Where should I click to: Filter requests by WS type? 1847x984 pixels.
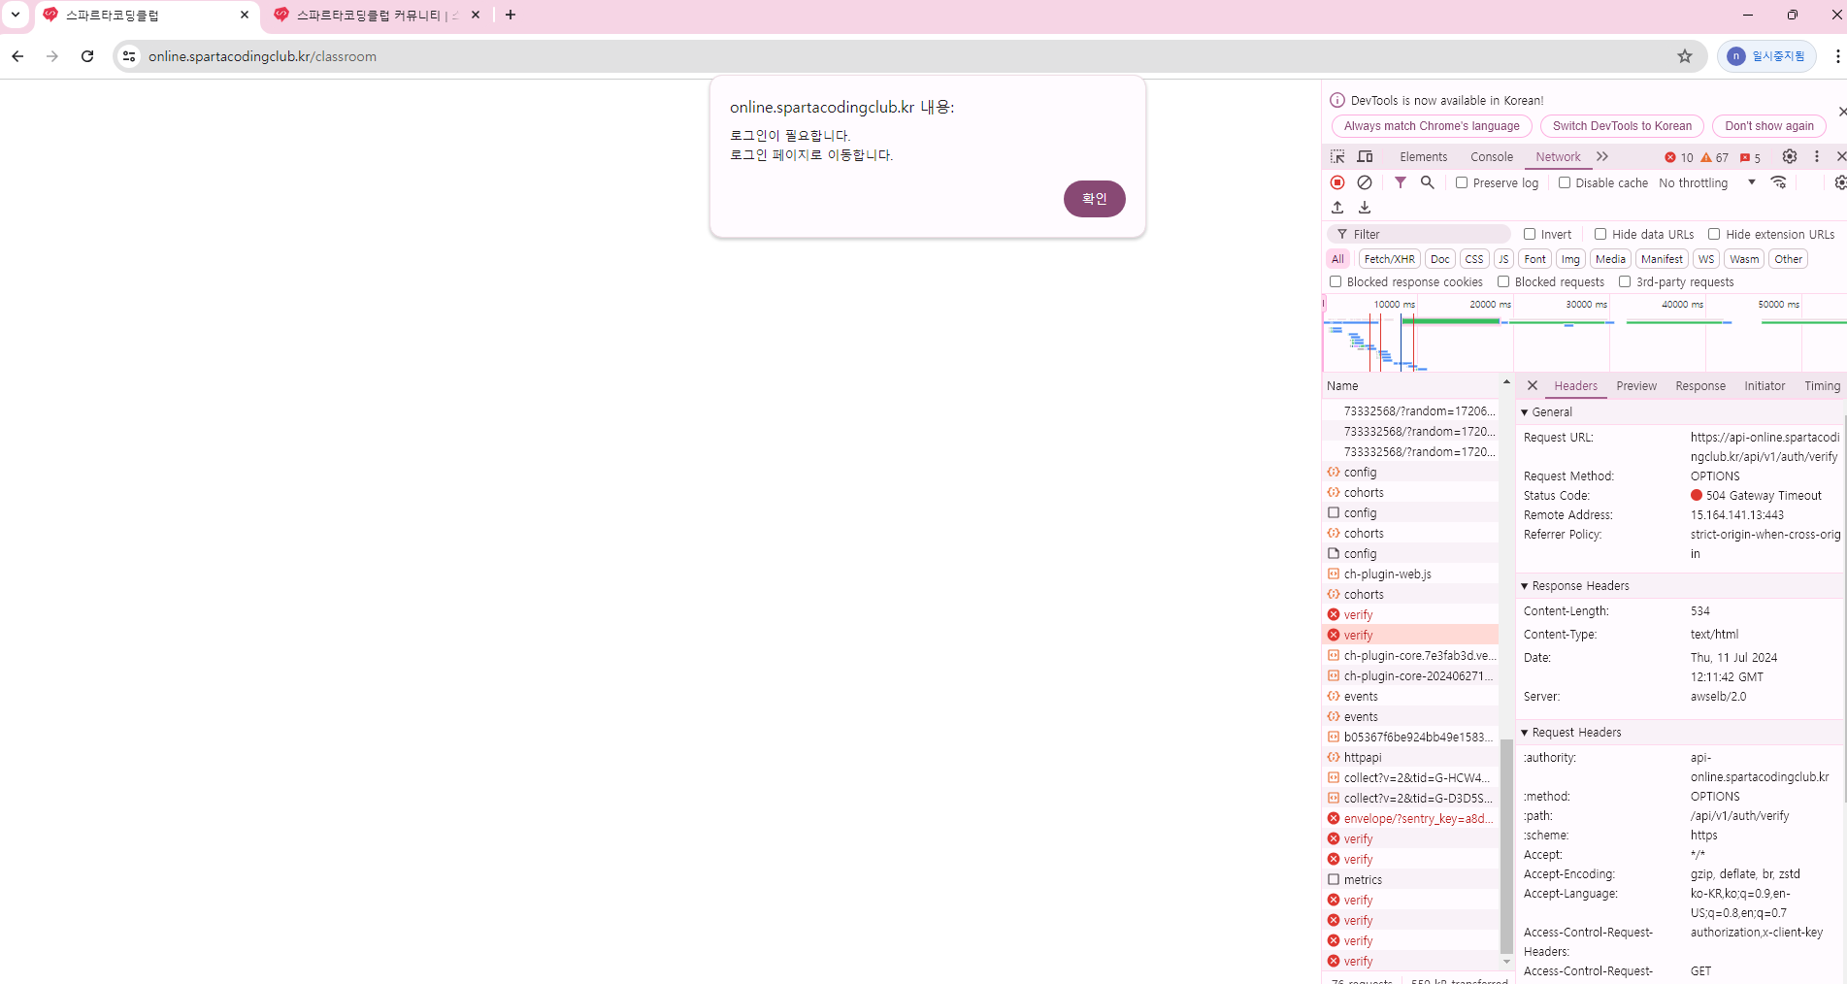tap(1706, 259)
